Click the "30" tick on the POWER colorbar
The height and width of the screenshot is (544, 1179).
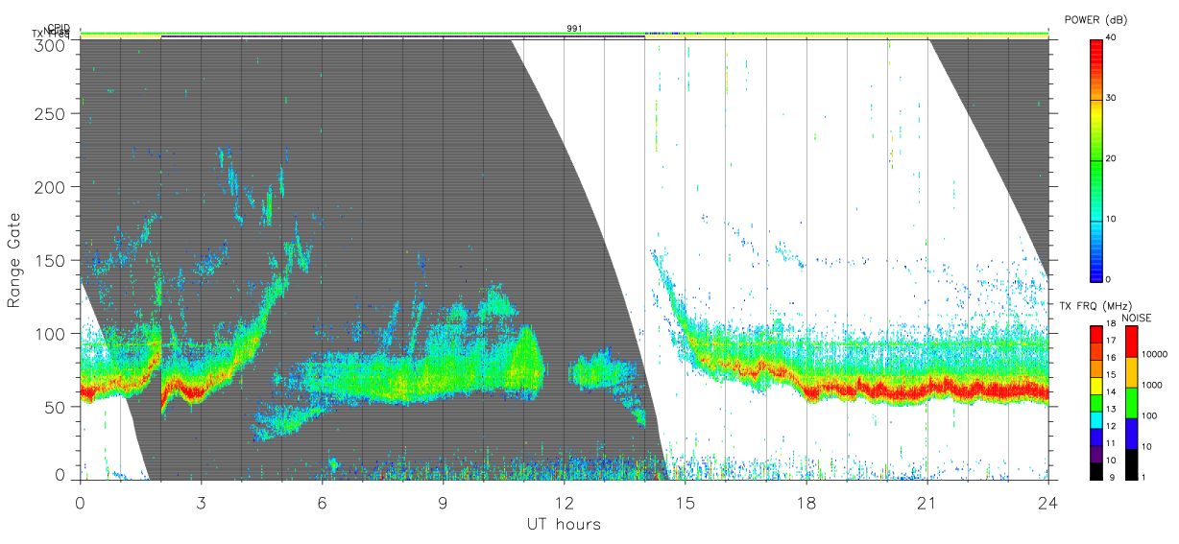click(1112, 99)
